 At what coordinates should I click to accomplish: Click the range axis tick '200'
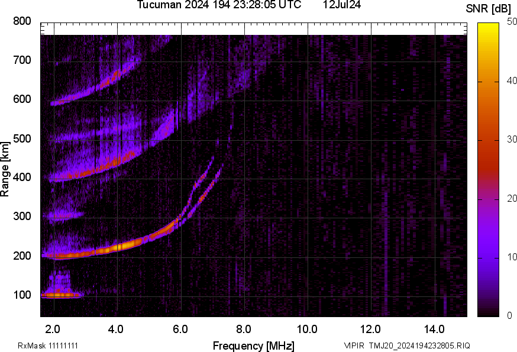tap(22, 256)
